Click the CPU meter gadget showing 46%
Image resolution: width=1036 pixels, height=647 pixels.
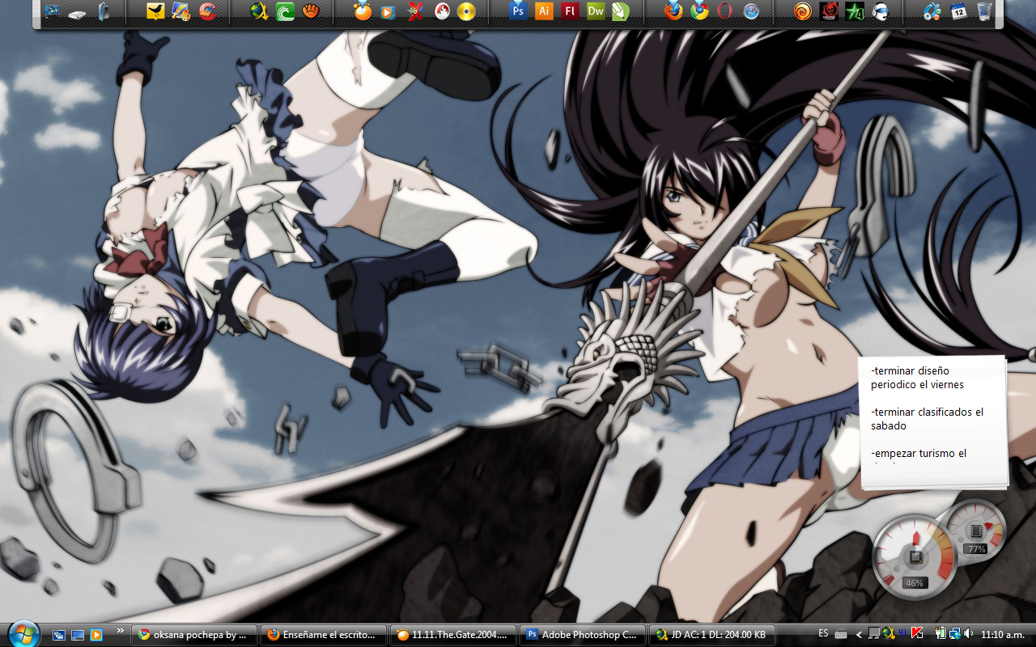click(915, 557)
